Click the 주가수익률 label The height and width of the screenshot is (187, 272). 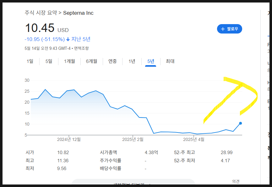(110, 161)
